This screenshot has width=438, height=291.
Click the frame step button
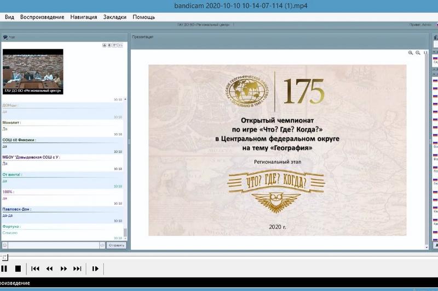95,269
